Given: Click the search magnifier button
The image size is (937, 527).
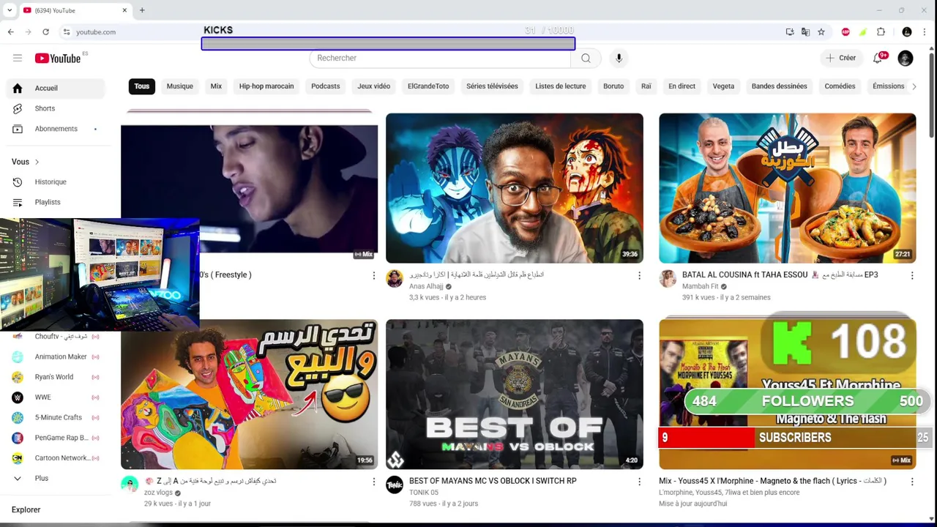Looking at the screenshot, I should [586, 58].
